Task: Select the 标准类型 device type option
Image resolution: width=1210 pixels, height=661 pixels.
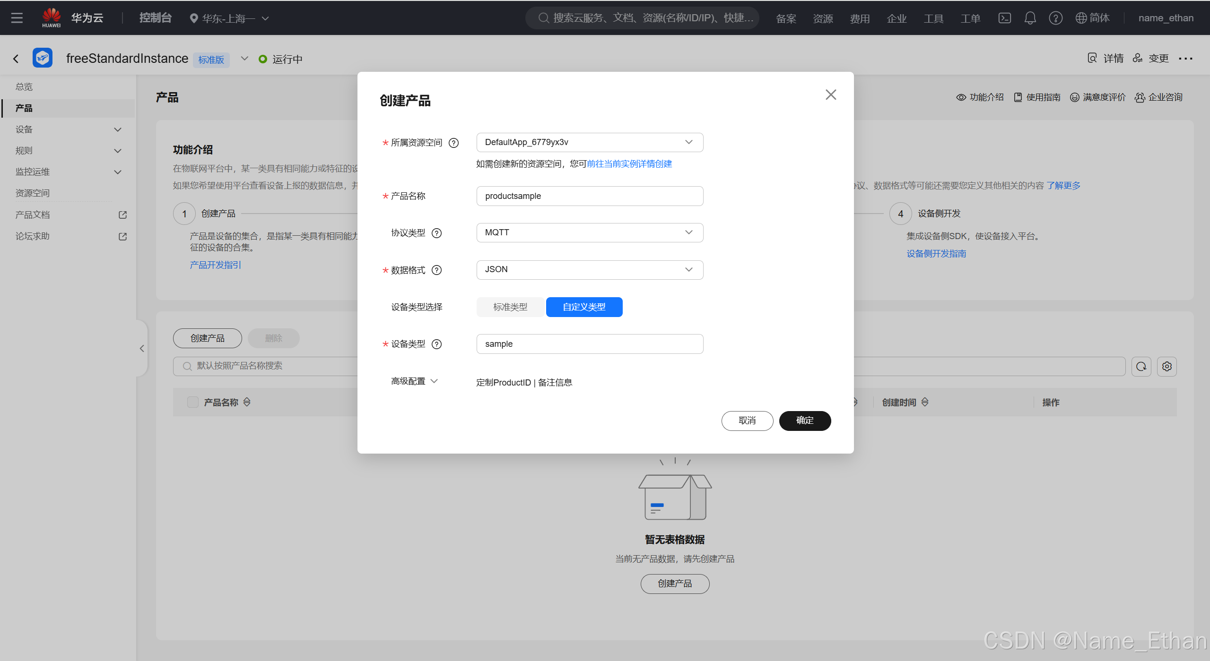Action: coord(510,307)
